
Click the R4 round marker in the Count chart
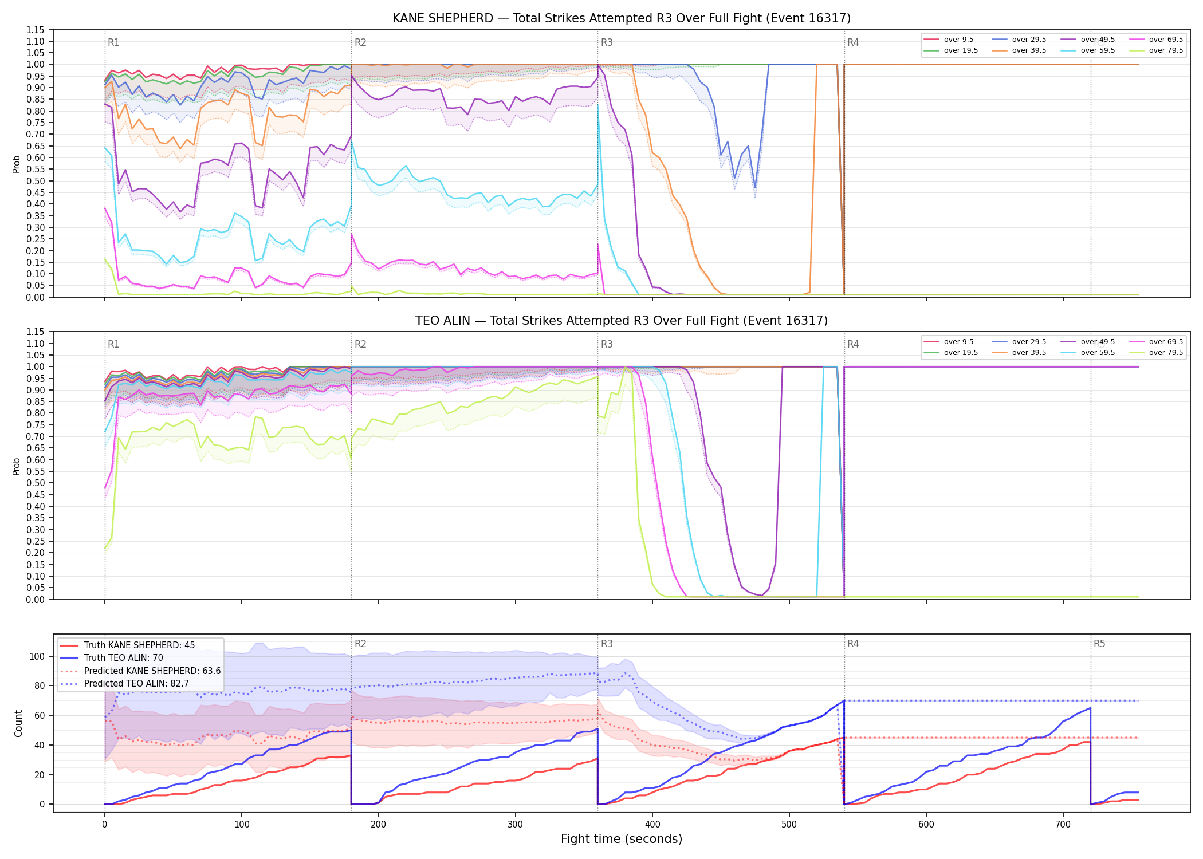coord(853,644)
